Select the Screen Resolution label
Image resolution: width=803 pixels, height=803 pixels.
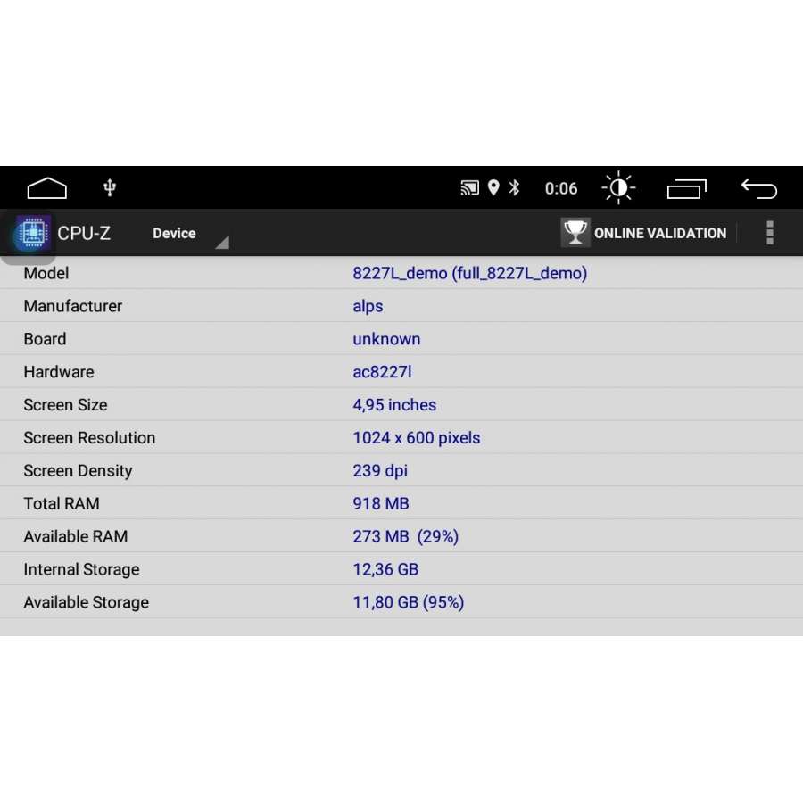coord(89,438)
